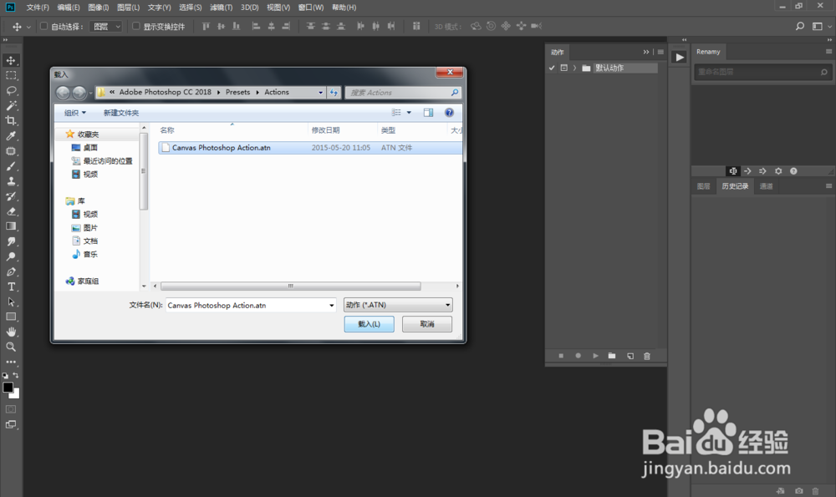Click the collapsed Actions play dock icon

pyautogui.click(x=679, y=57)
